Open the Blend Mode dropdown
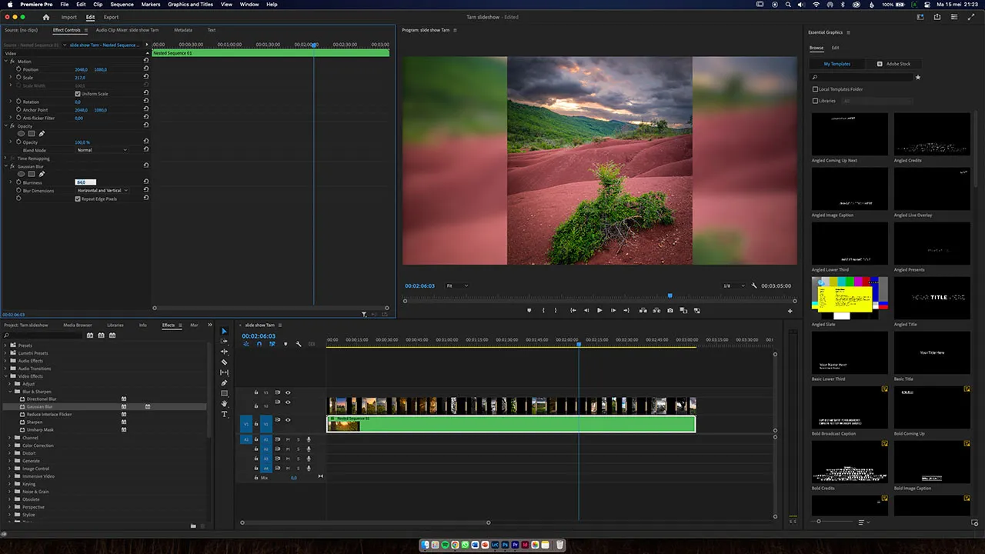The height and width of the screenshot is (554, 985). (x=102, y=150)
